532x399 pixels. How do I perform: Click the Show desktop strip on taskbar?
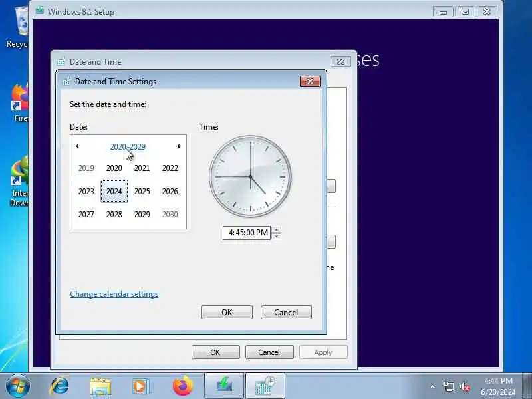pyautogui.click(x=527, y=386)
